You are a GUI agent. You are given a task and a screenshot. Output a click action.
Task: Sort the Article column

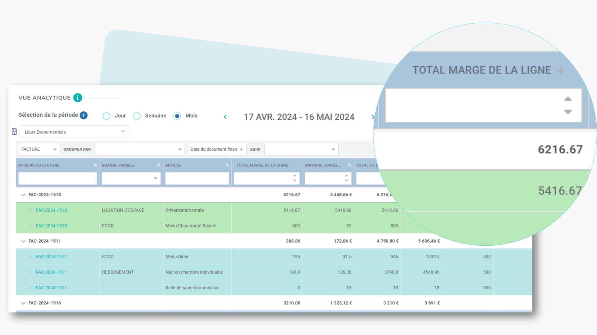pos(227,165)
